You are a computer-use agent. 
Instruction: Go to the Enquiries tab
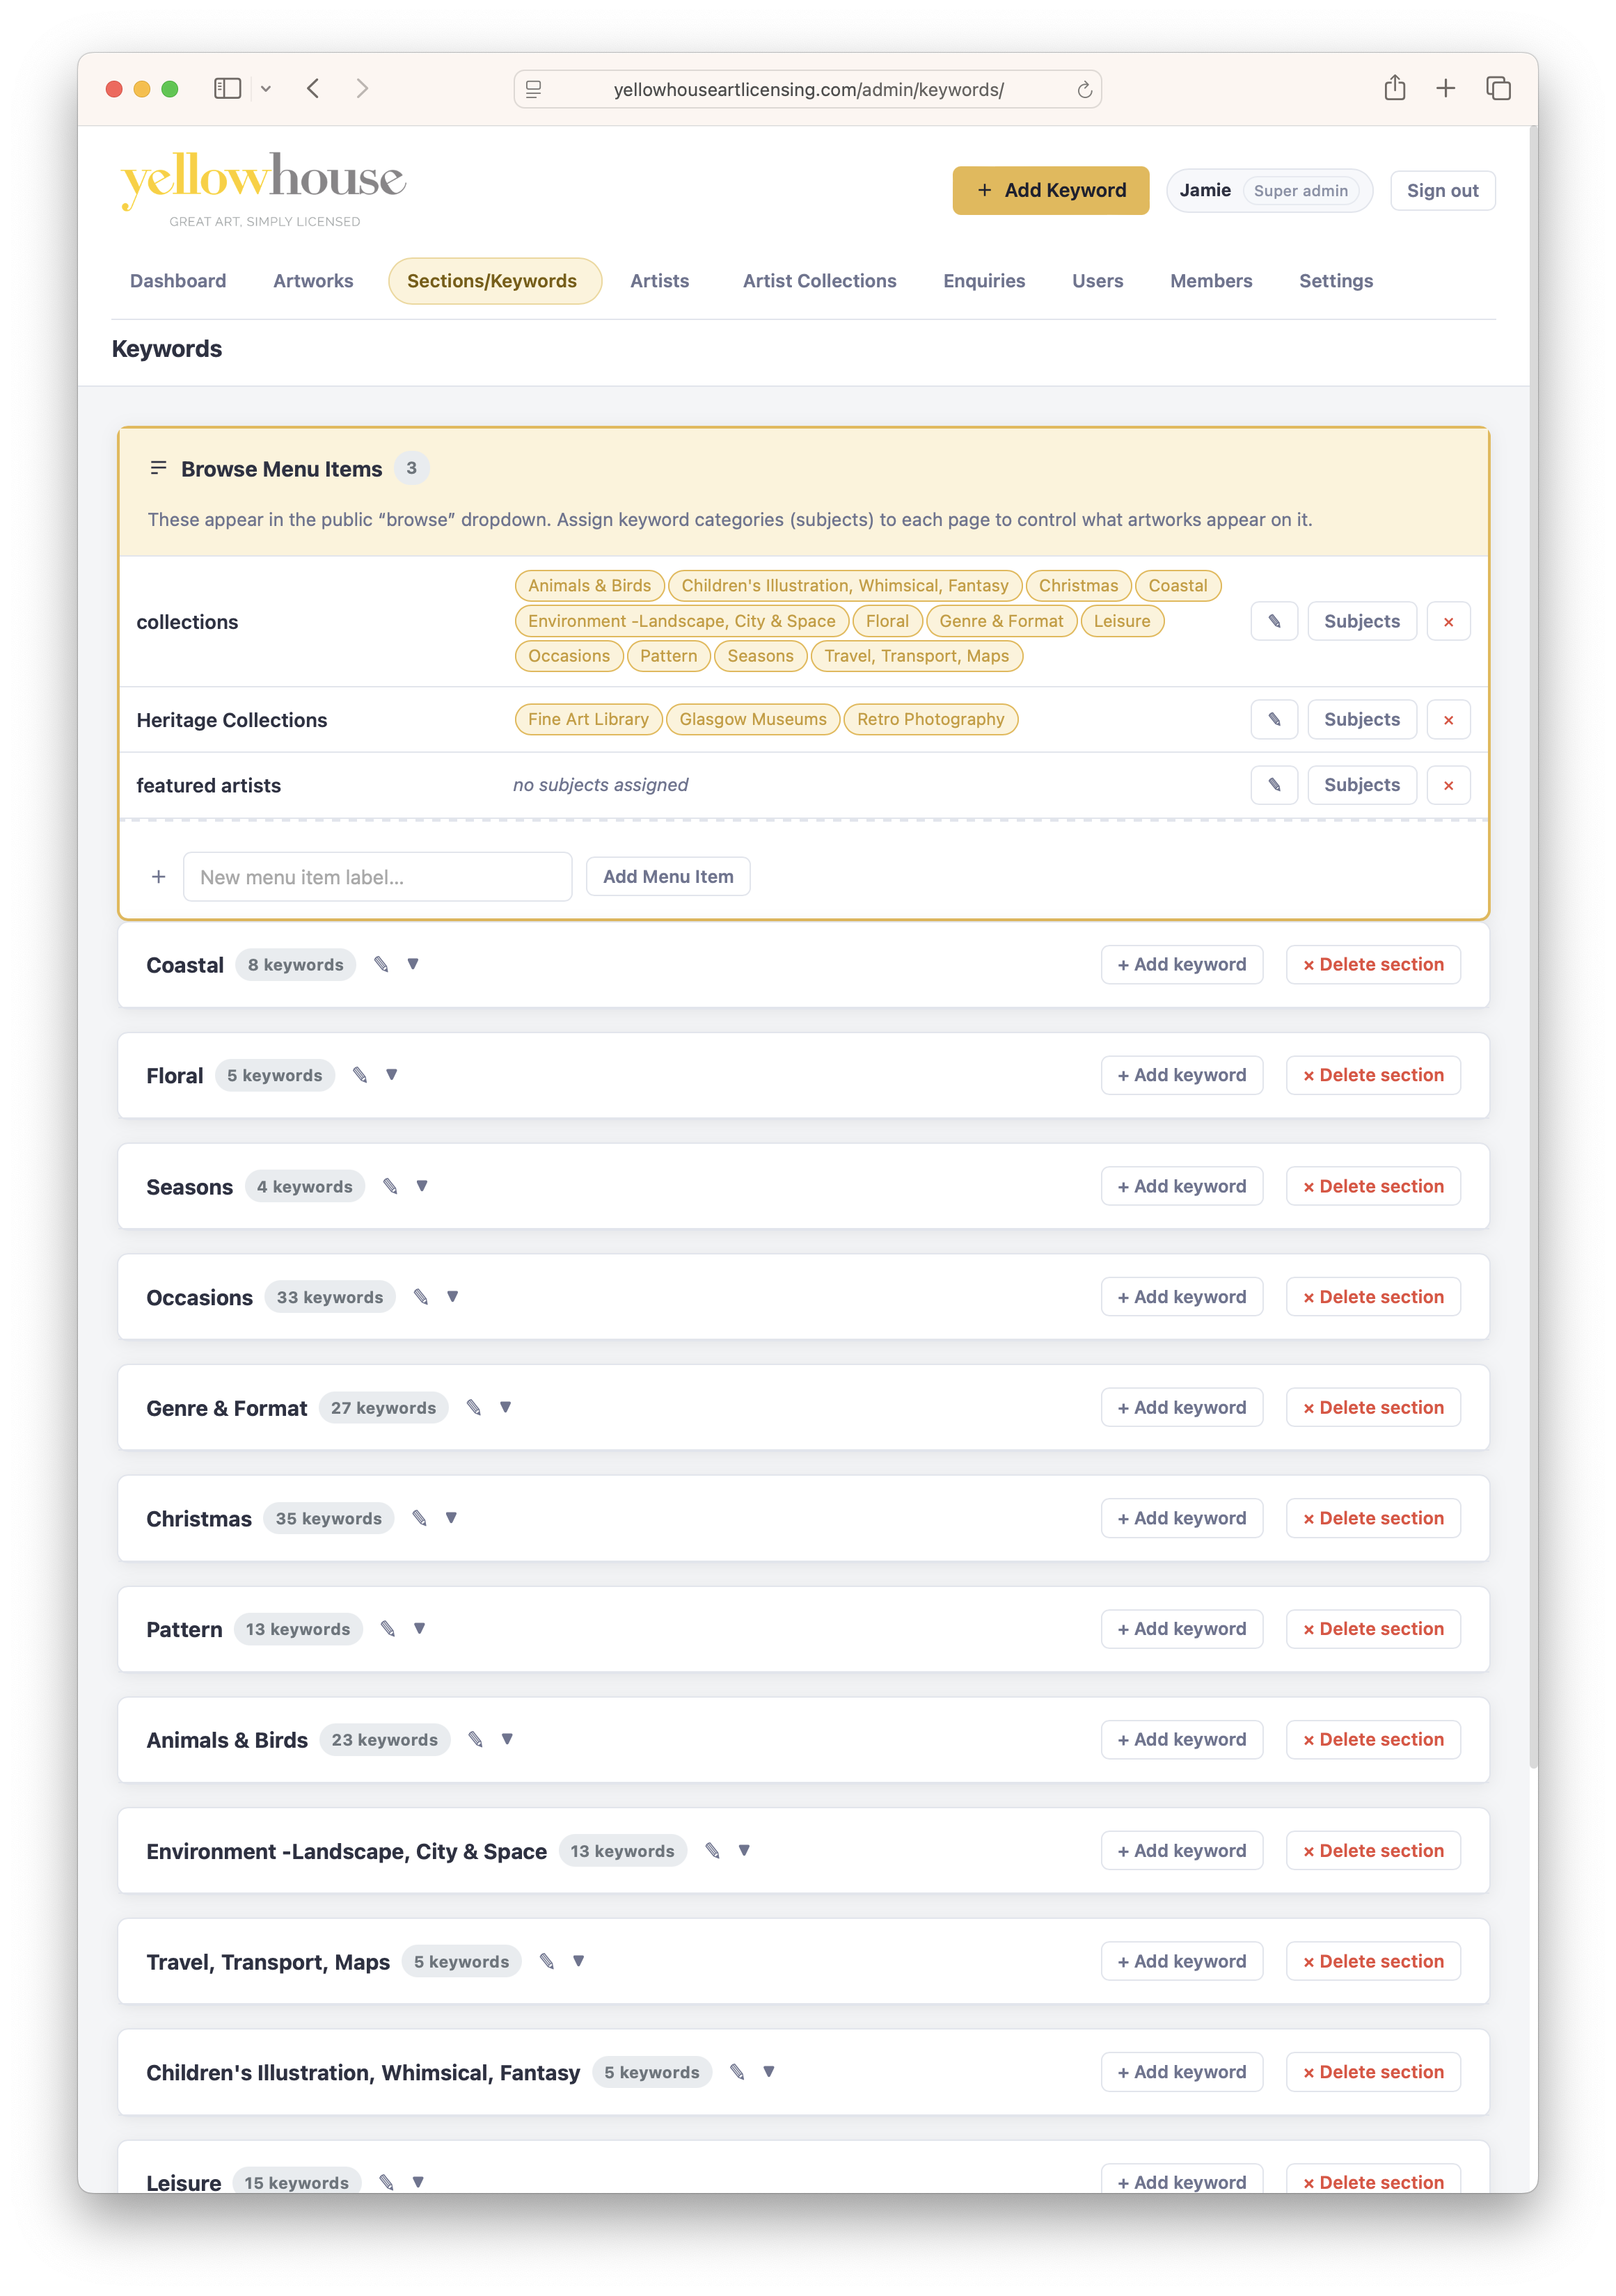coord(984,281)
